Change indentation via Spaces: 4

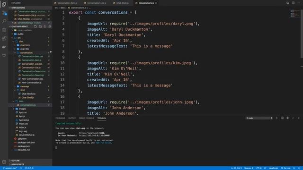pos(249,168)
